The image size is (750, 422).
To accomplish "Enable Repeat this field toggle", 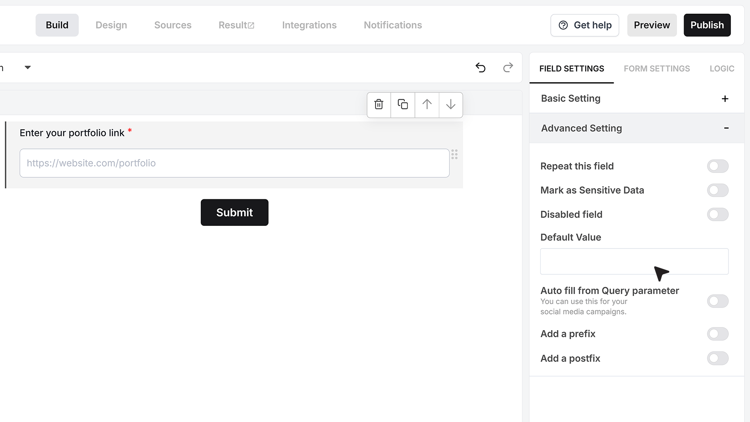I will (718, 166).
